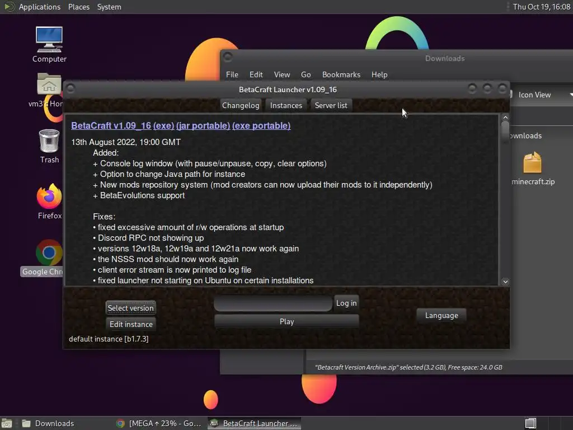Open Help menu in Downloads window

click(x=379, y=74)
